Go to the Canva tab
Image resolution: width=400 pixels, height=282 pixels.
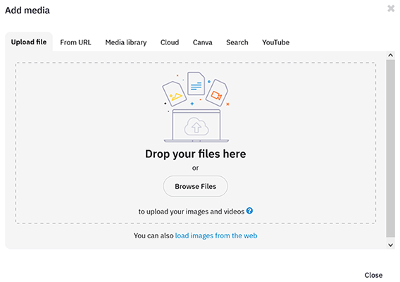tap(203, 42)
